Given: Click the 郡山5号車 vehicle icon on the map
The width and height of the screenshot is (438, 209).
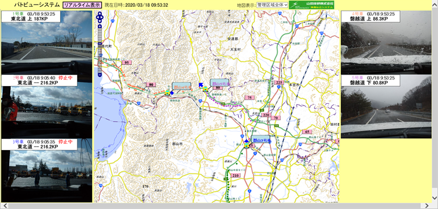Looking at the screenshot, I should [205, 89].
